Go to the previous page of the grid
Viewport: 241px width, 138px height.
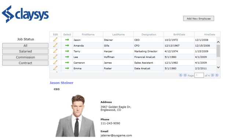point(185,75)
